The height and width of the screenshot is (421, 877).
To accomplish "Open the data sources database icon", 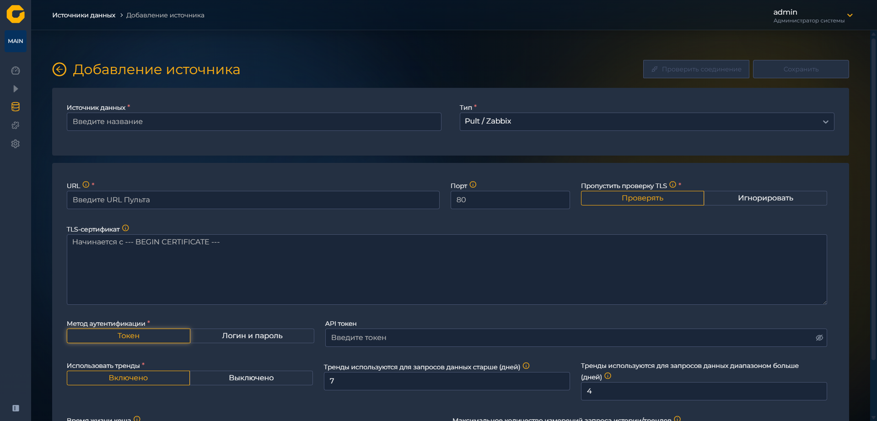I will click(x=16, y=107).
